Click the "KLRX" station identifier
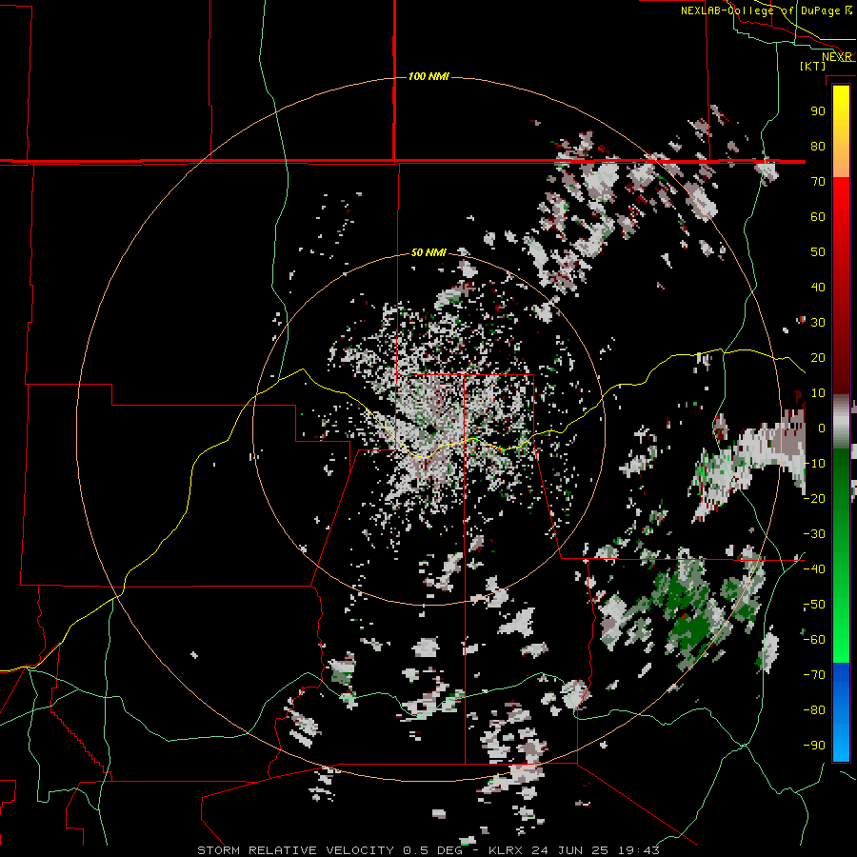Viewport: 857px width, 857px height. (507, 850)
